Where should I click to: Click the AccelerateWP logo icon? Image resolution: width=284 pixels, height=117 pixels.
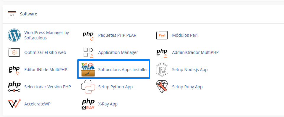(x=14, y=104)
